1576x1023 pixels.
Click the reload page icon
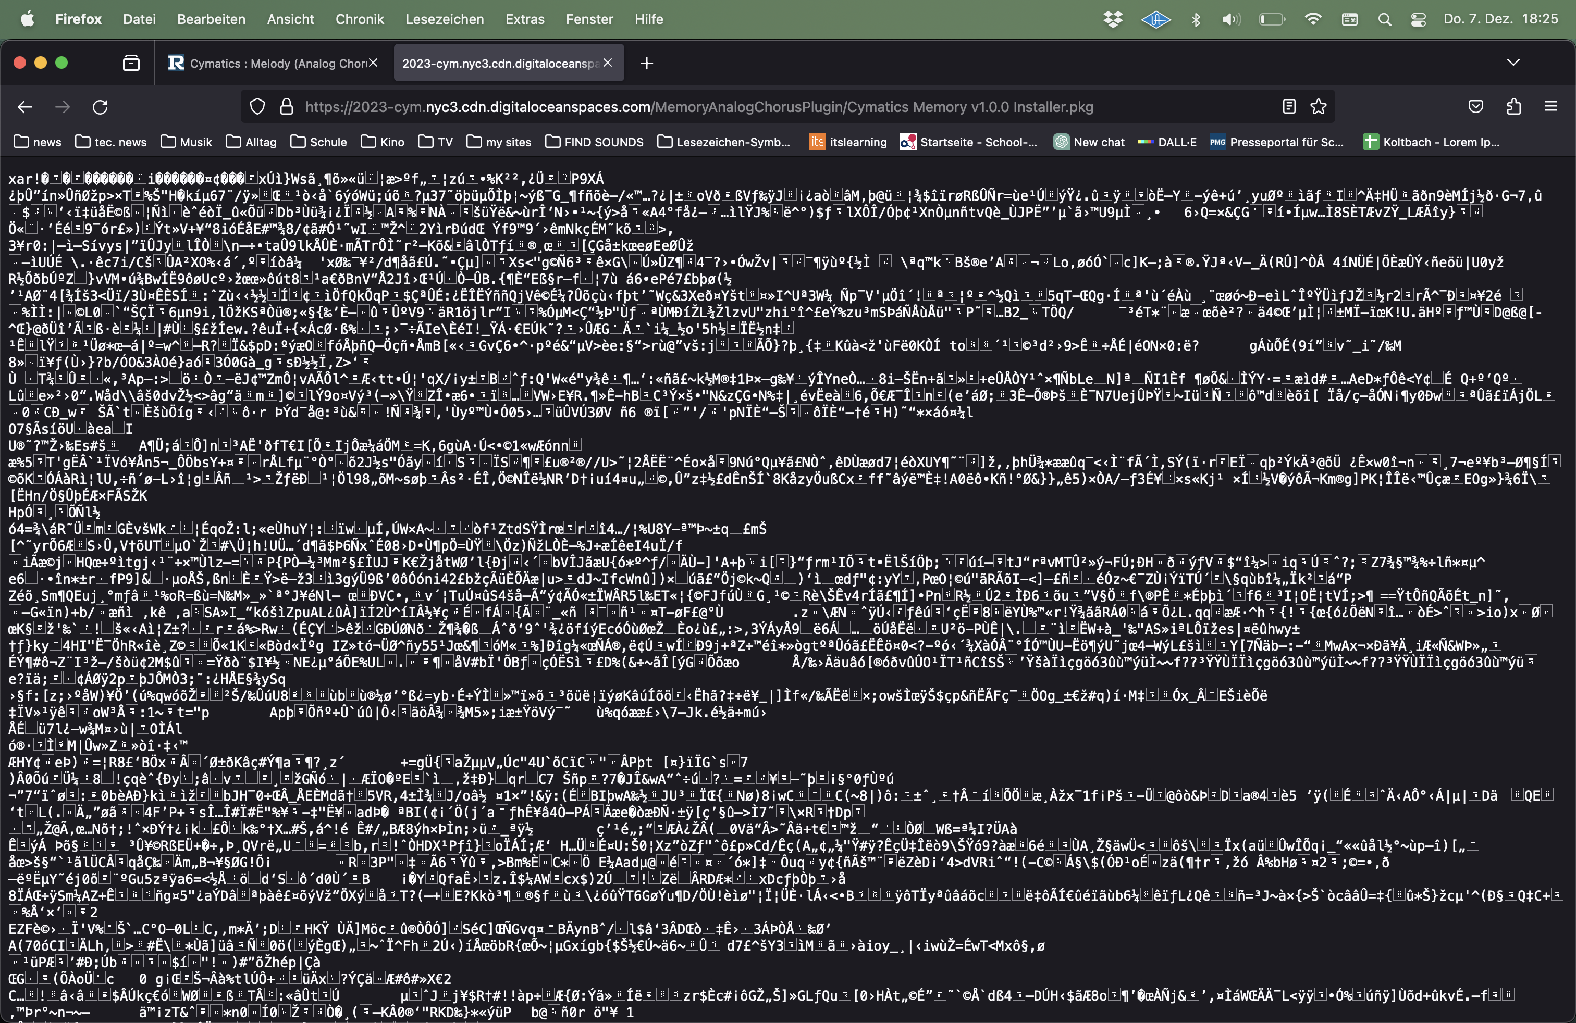(x=100, y=107)
